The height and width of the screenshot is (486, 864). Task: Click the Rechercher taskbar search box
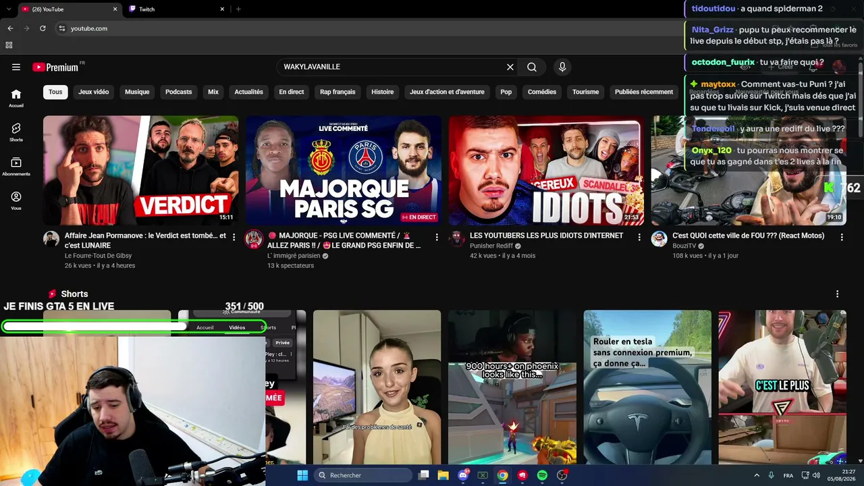(363, 475)
